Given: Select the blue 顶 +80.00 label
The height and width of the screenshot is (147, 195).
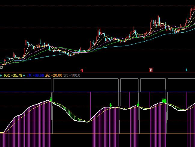Looking at the screenshot, I should click(35, 75).
